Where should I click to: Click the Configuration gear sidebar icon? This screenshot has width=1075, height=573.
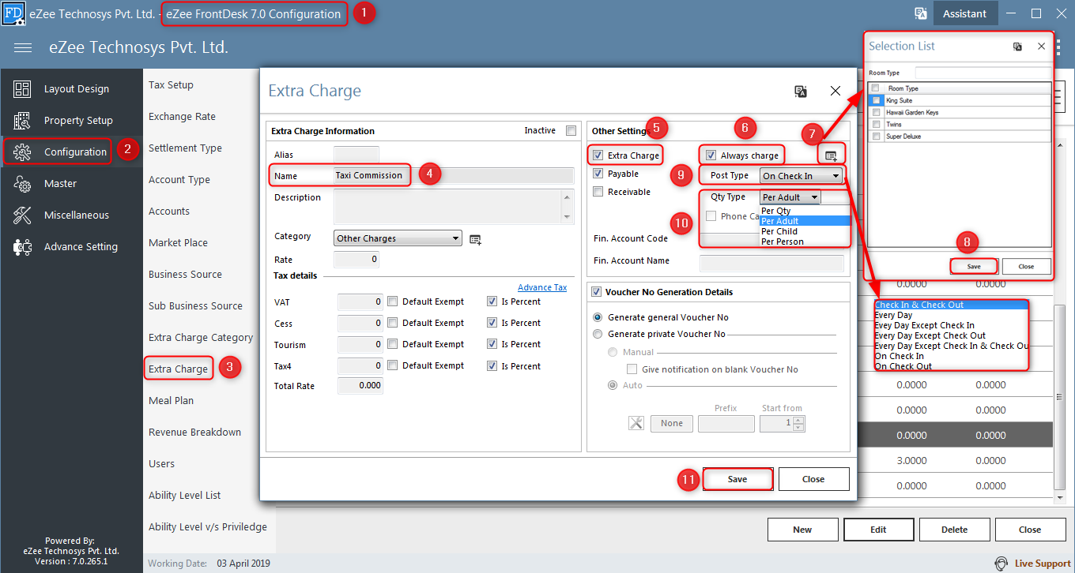click(x=22, y=152)
